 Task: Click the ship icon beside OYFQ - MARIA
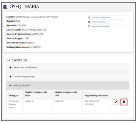click(x=5, y=7)
